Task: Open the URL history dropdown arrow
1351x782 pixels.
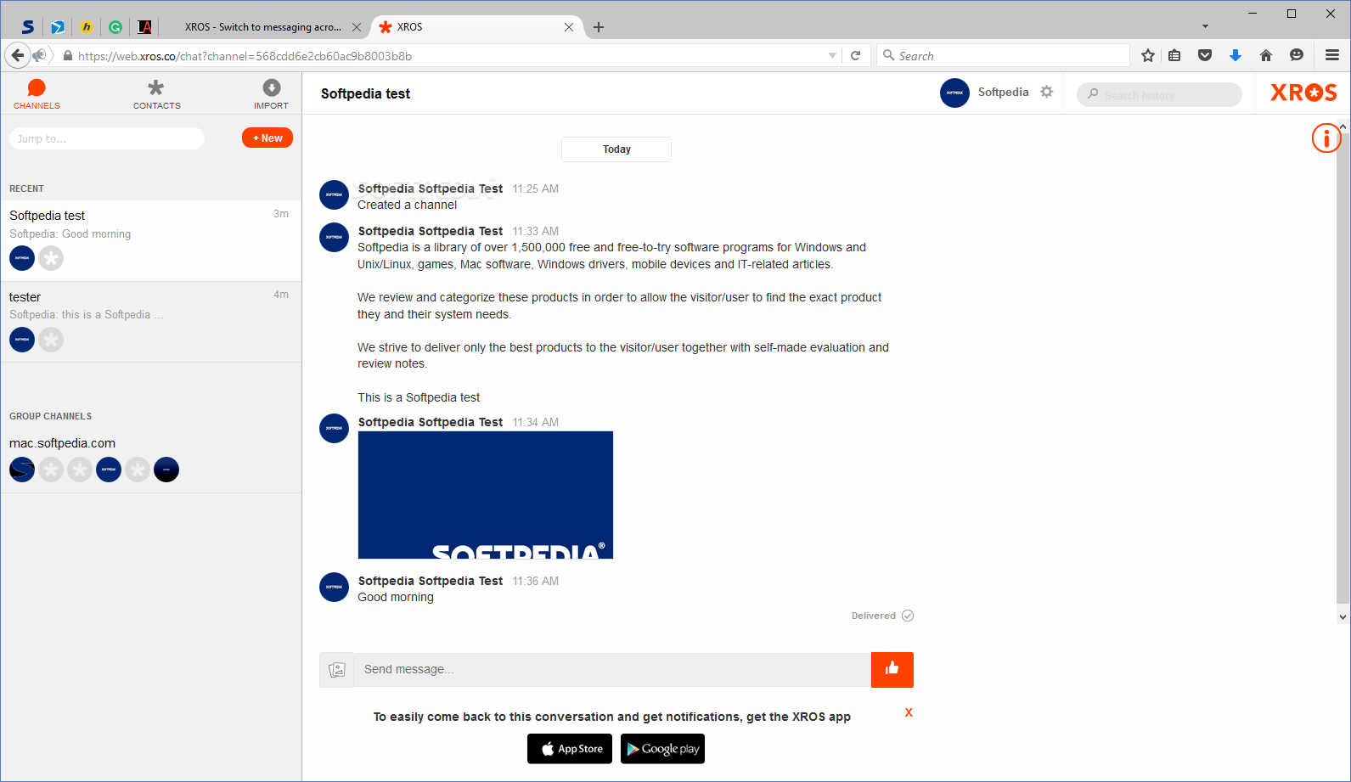Action: pyautogui.click(x=832, y=56)
